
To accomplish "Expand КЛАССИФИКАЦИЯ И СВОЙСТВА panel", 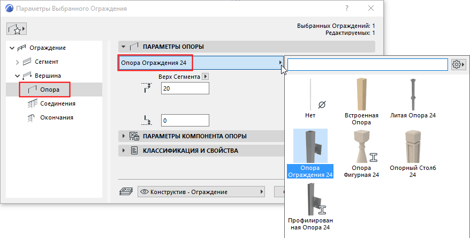I will pos(124,151).
